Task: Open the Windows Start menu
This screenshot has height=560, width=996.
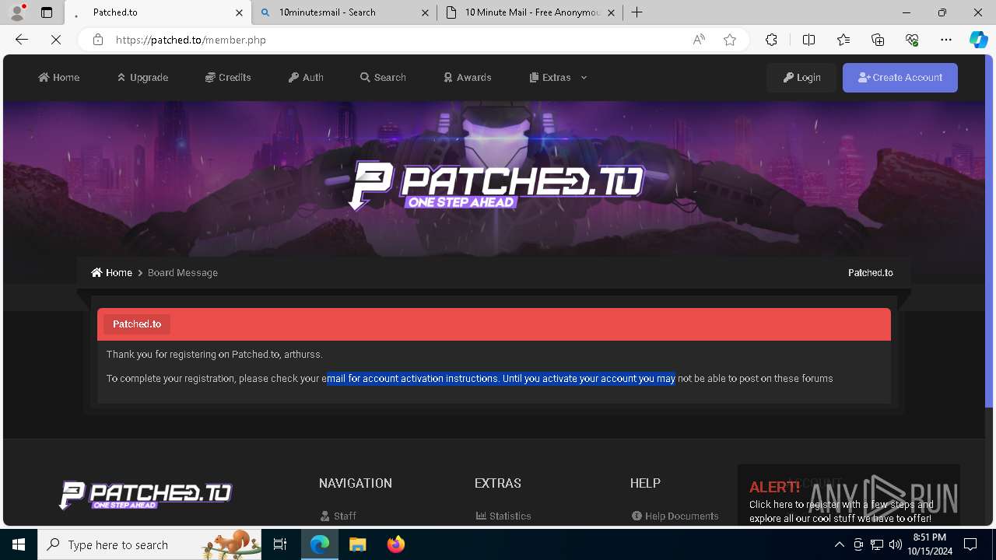Action: 19,544
